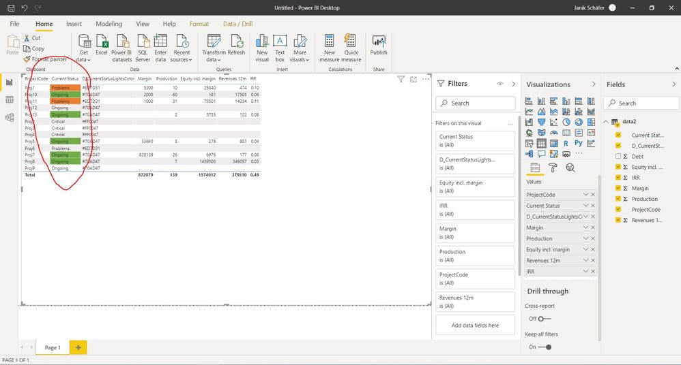Choose the filled map visual
Screen dimensions: 681x365
[x=541, y=133]
